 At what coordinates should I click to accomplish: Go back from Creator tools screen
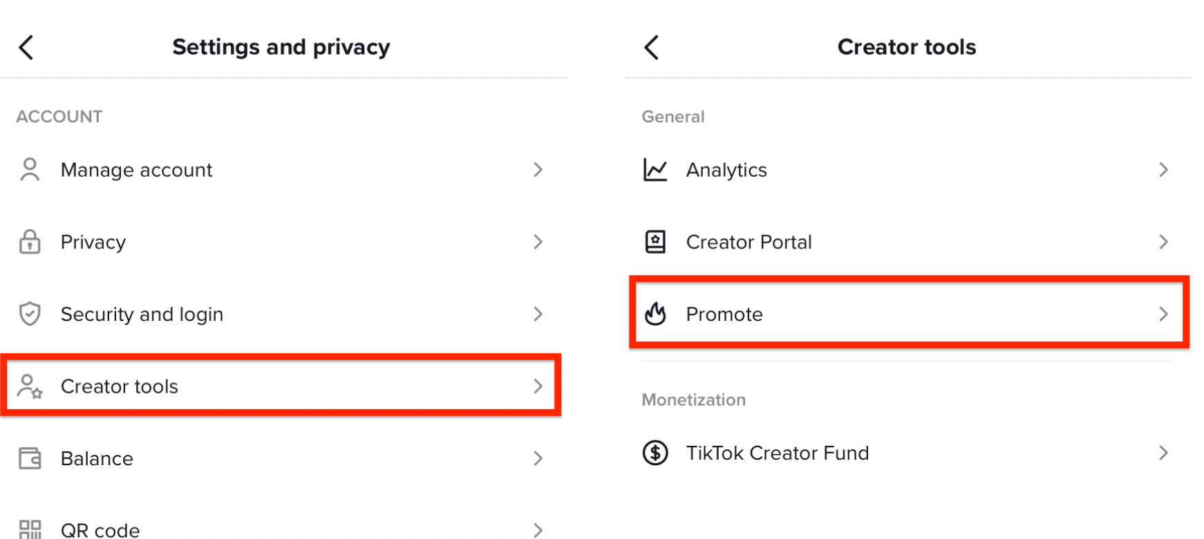tap(652, 48)
